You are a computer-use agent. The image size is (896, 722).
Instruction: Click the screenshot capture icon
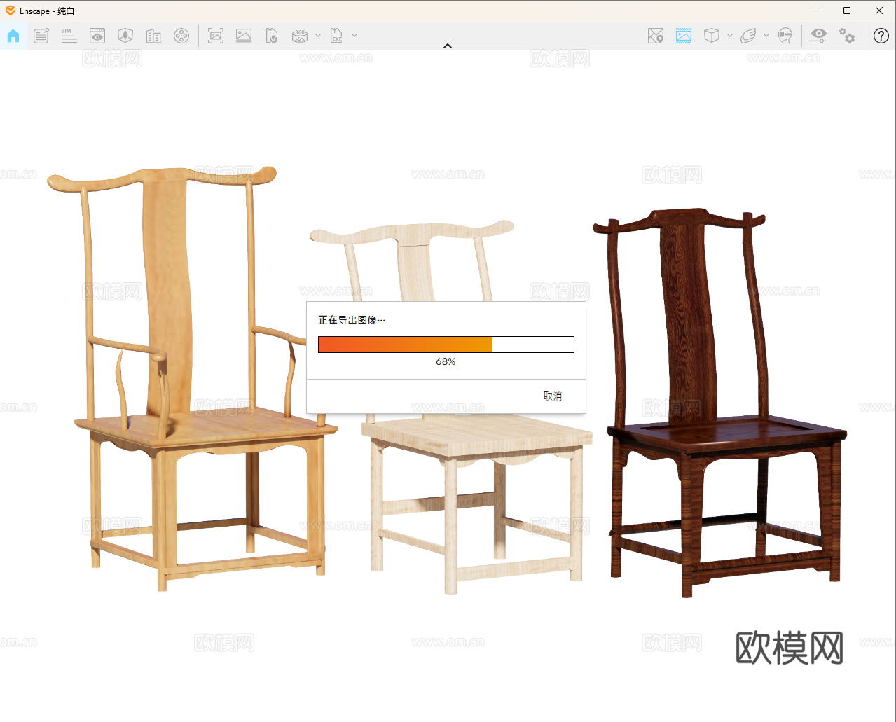(216, 36)
